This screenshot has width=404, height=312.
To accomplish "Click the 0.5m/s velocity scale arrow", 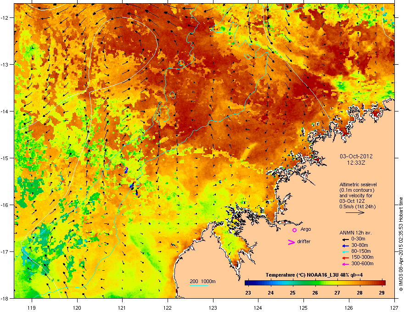I will click(x=355, y=212).
